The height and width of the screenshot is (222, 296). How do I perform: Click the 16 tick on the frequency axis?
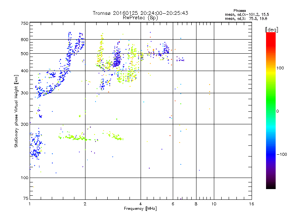point(251,204)
